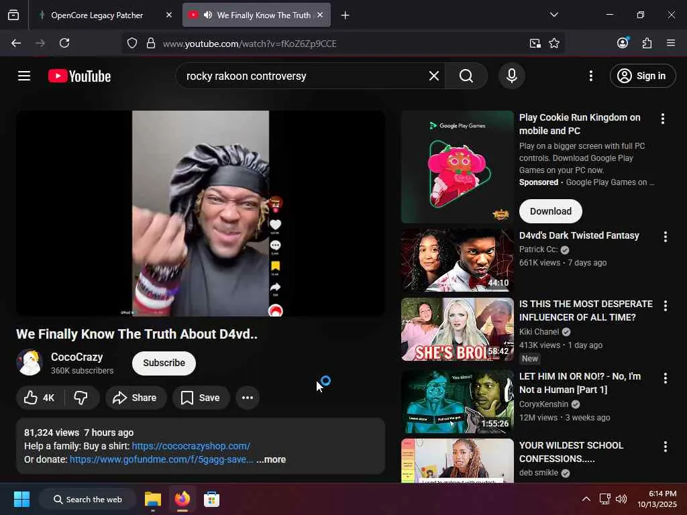Close the OpenCore Legacy Patcher tab
687x515 pixels.
168,15
